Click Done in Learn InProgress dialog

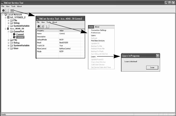tap(152, 68)
